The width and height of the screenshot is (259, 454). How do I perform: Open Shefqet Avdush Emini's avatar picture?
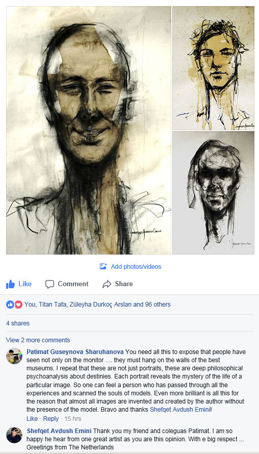[x=14, y=435]
